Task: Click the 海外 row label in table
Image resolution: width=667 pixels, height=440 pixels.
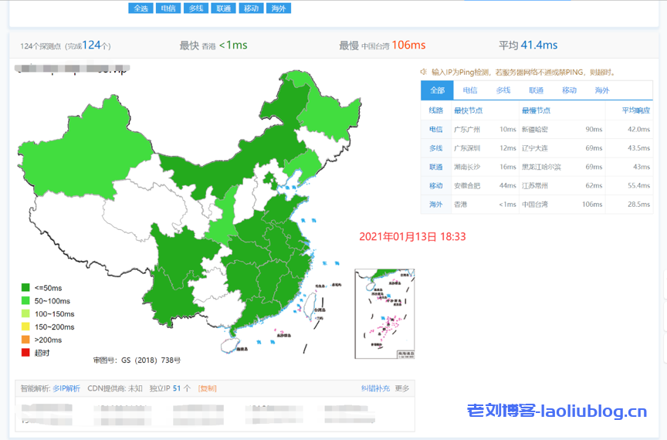Action: [x=436, y=205]
